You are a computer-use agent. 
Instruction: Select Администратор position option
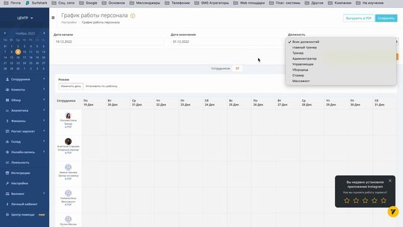(x=341, y=59)
